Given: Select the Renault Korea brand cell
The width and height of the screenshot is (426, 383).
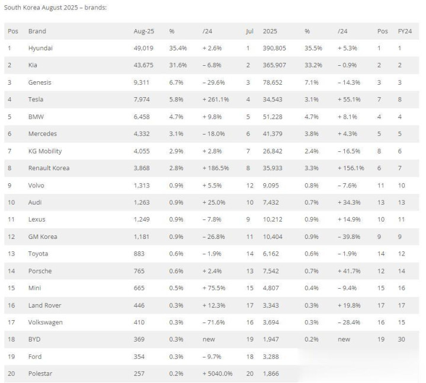Looking at the screenshot, I should click(49, 168).
